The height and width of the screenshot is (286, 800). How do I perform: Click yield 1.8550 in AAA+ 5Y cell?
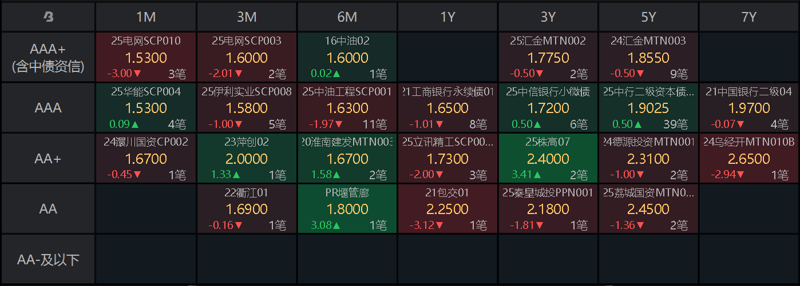click(x=648, y=58)
